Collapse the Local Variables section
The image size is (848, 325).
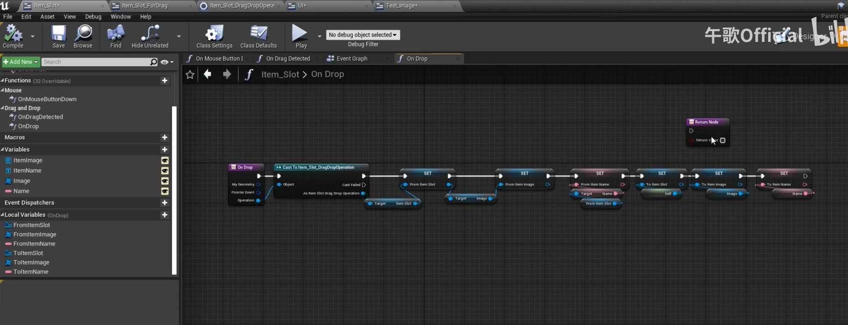2,215
